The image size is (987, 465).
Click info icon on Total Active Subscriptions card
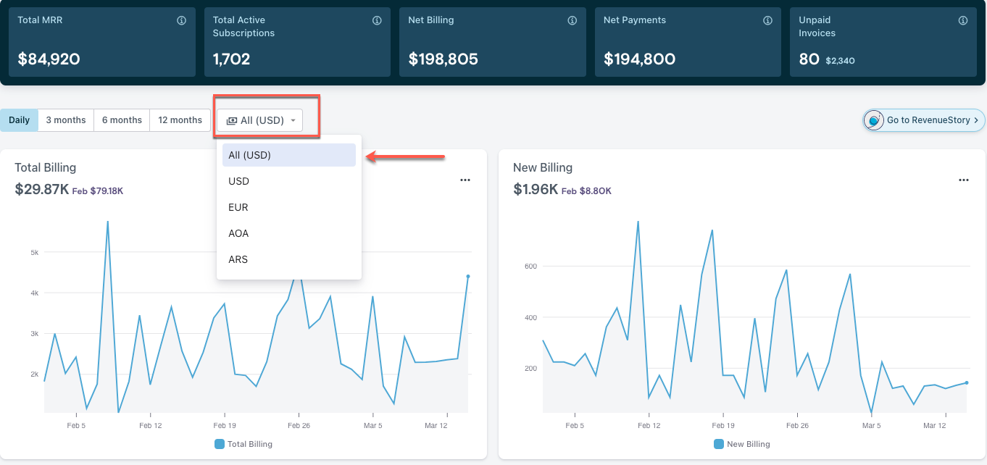tap(377, 21)
